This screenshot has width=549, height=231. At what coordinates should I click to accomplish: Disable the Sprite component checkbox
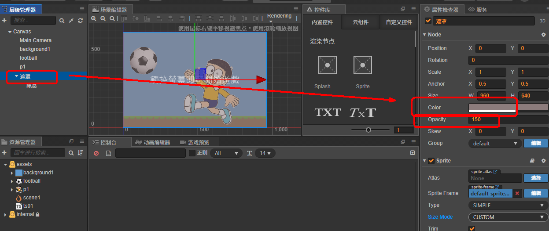point(431,161)
